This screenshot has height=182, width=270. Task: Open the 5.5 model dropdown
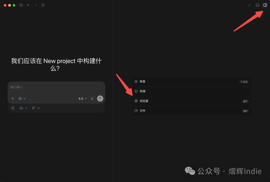point(82,98)
